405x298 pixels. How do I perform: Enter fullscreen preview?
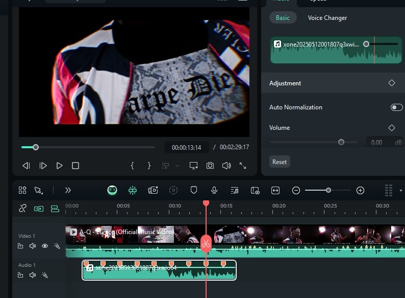[243, 166]
